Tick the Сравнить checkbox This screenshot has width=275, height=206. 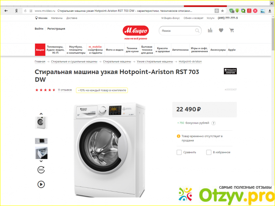coord(179,152)
